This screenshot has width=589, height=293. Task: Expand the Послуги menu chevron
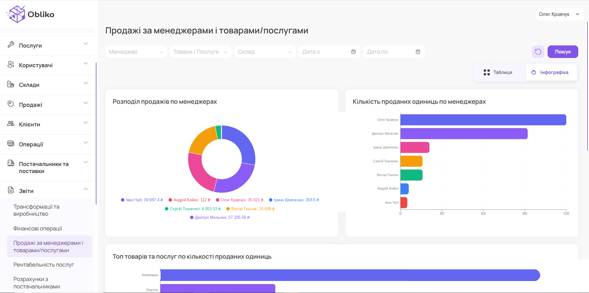[x=86, y=44]
